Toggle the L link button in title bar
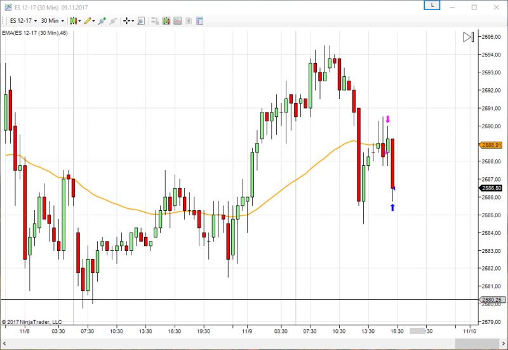The height and width of the screenshot is (350, 508). click(432, 6)
